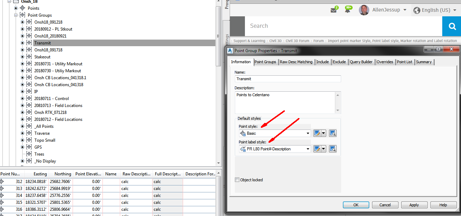The height and width of the screenshot is (216, 461).
Task: Switch to the Query Builder tab
Action: 362,62
